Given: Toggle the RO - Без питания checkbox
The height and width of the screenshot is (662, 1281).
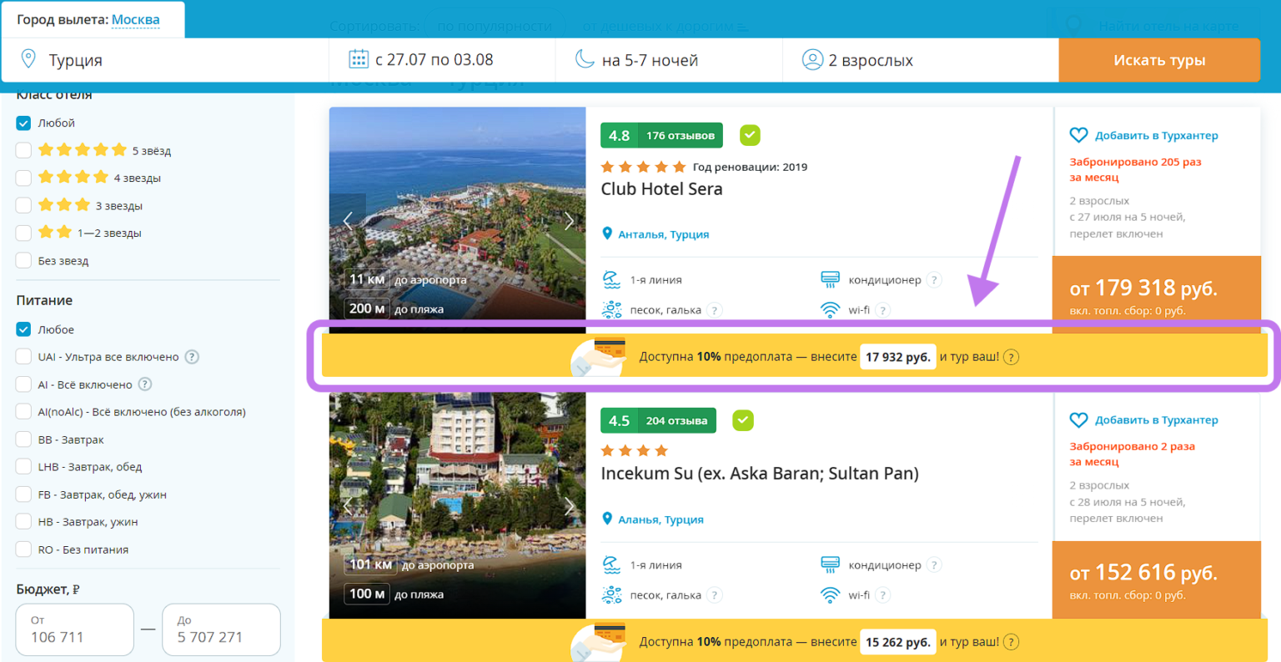Looking at the screenshot, I should point(23,549).
